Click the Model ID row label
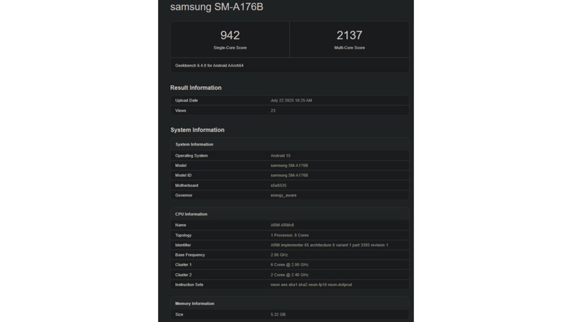The height and width of the screenshot is (322, 572). tap(184, 176)
